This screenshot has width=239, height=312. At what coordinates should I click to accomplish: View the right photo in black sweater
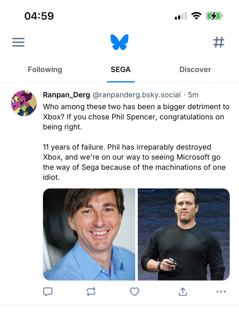pyautogui.click(x=184, y=234)
